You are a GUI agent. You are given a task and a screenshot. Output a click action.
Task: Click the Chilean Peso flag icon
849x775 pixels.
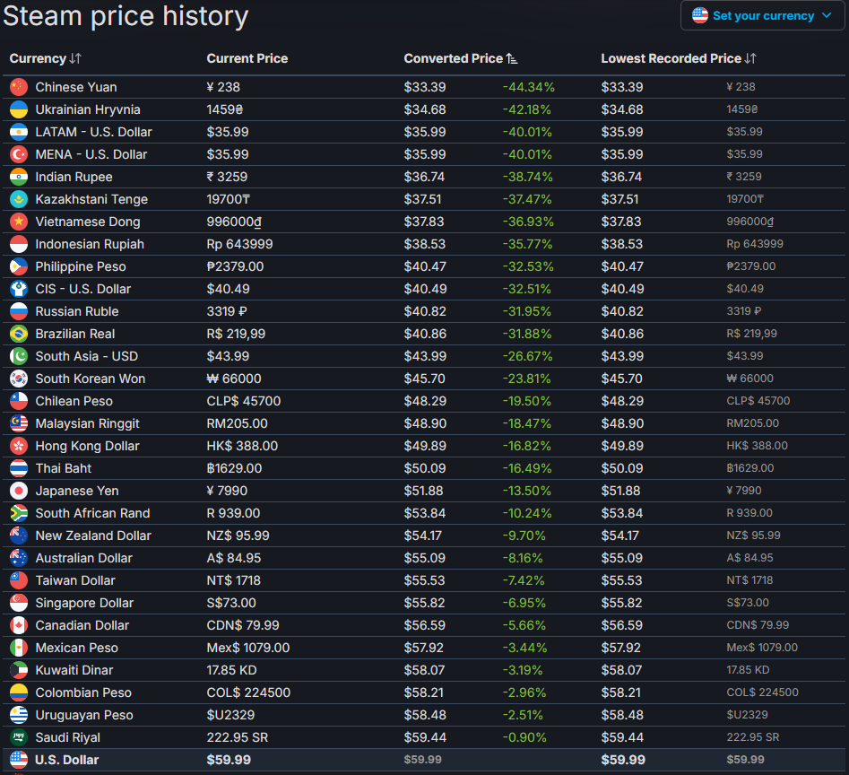click(19, 401)
